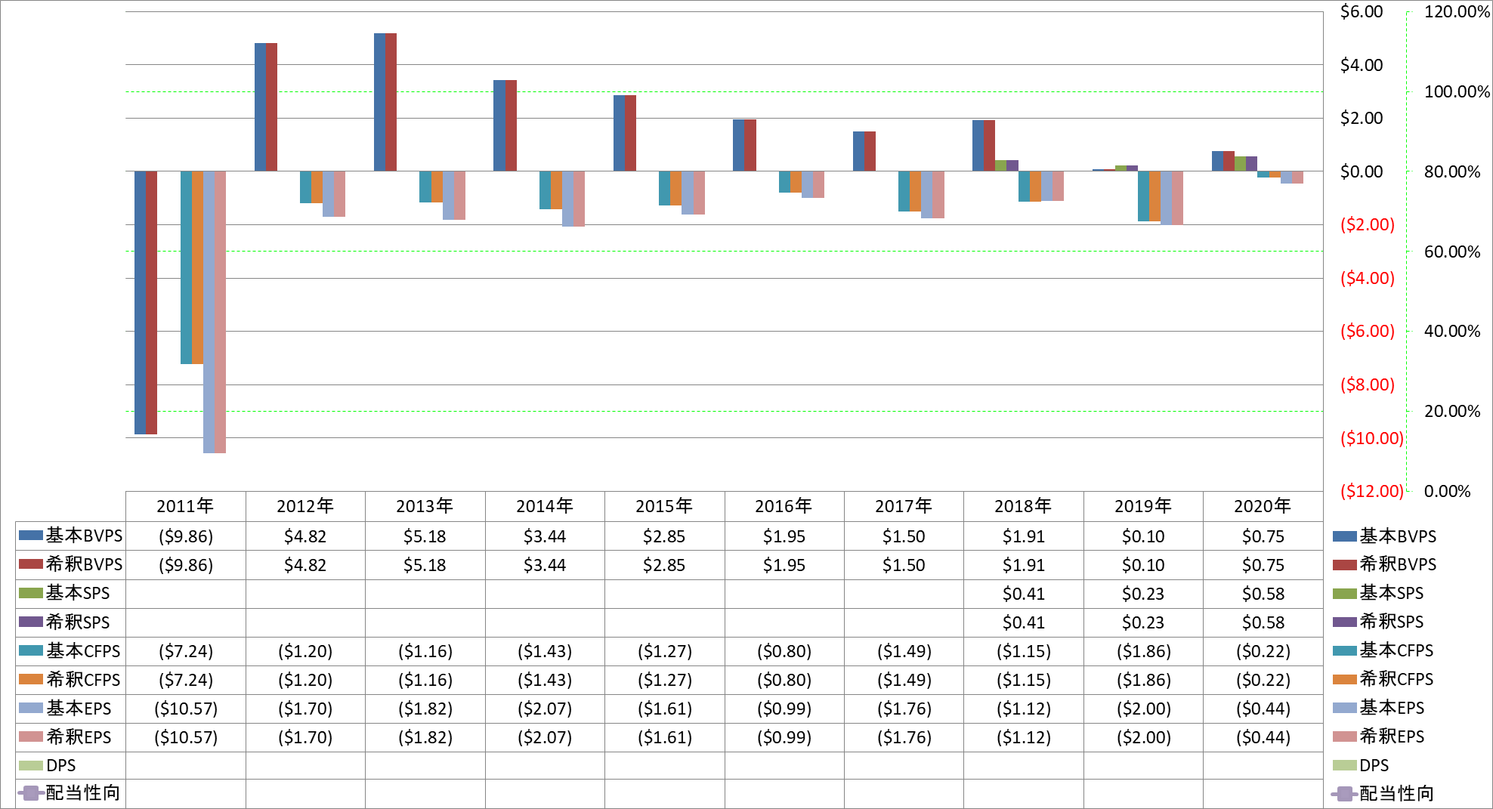
Task: Select the 2011年 column header
Action: pyautogui.click(x=185, y=506)
